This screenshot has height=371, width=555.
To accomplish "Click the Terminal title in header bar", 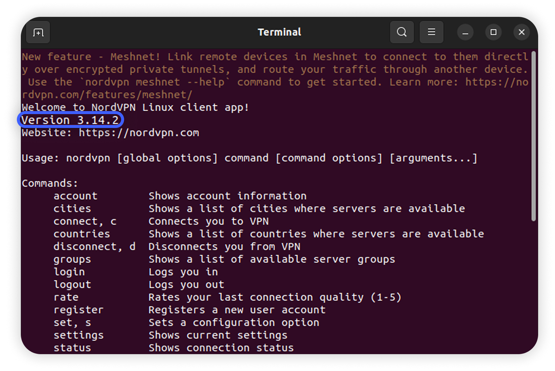I will point(279,32).
